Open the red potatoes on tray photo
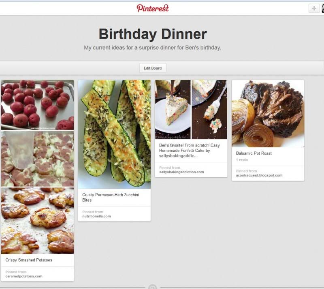 tap(37, 105)
